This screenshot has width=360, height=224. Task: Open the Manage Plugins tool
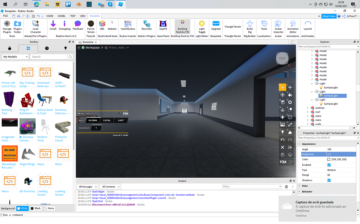(x=7, y=27)
